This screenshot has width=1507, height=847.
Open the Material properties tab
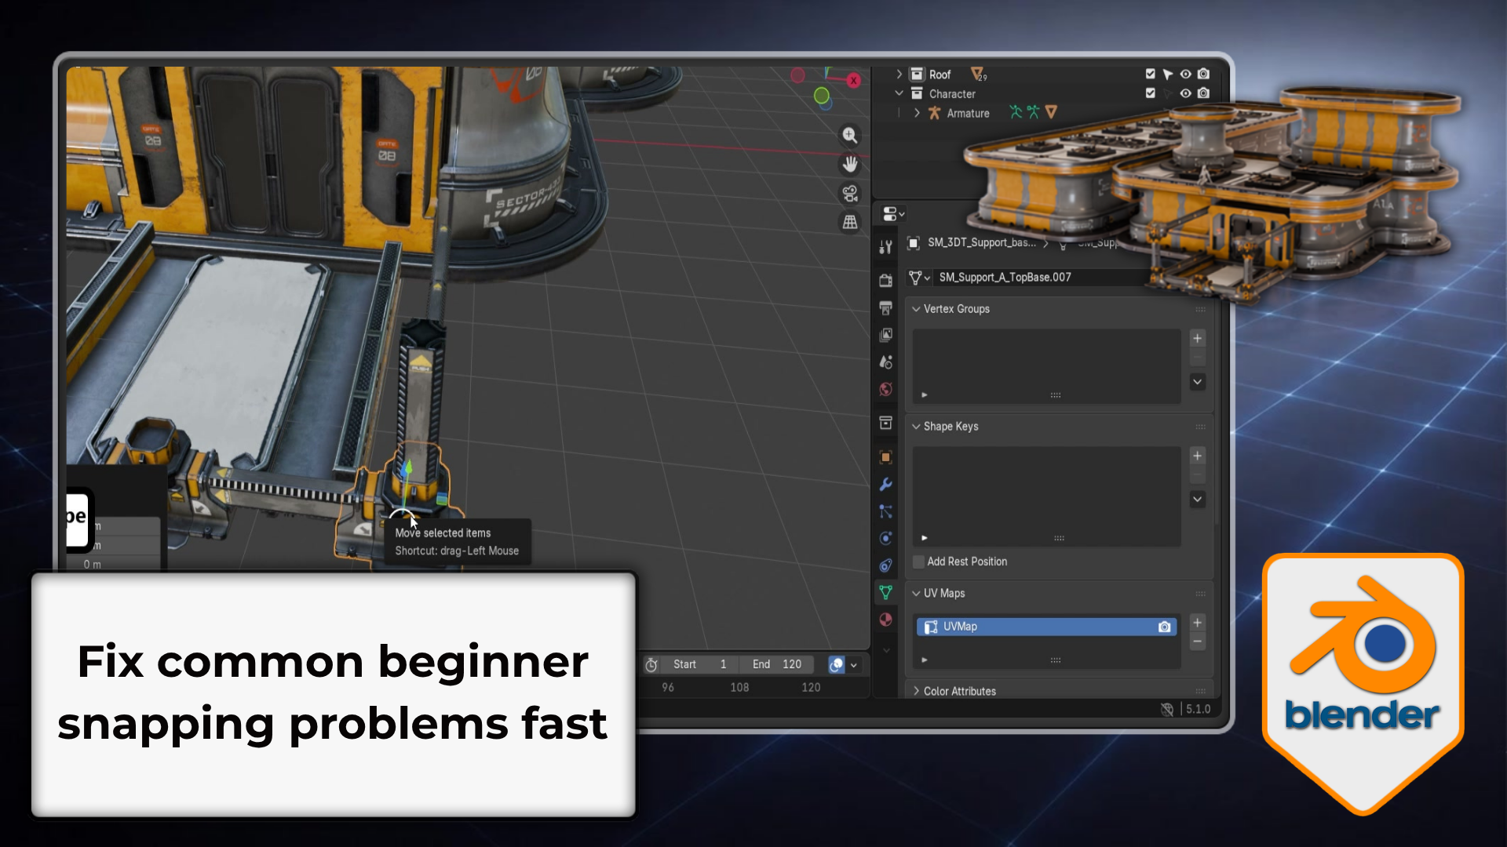(886, 620)
